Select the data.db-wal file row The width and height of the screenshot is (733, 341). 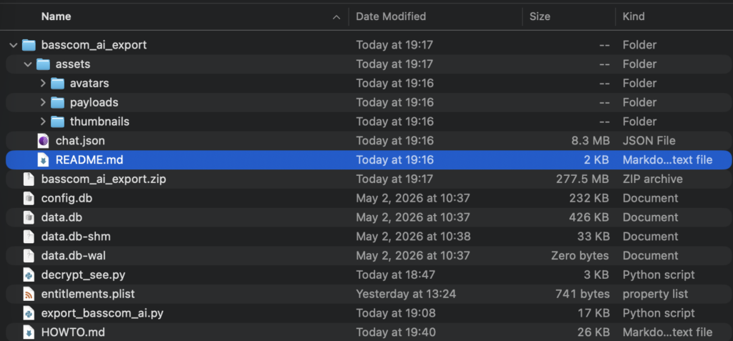coord(369,255)
